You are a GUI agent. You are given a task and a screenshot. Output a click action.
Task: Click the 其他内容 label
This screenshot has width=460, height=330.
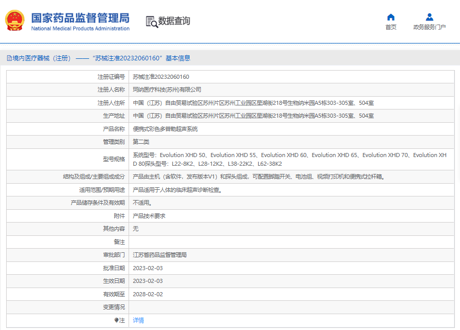[x=114, y=229]
